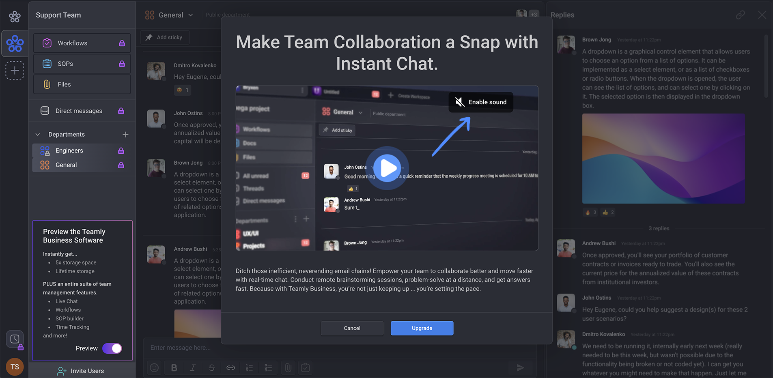
Task: Click the +3 members badge
Action: click(534, 15)
